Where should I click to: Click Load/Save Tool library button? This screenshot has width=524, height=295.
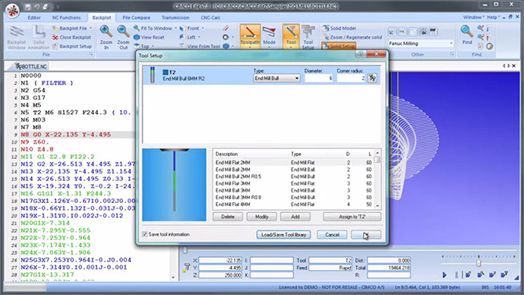click(284, 234)
